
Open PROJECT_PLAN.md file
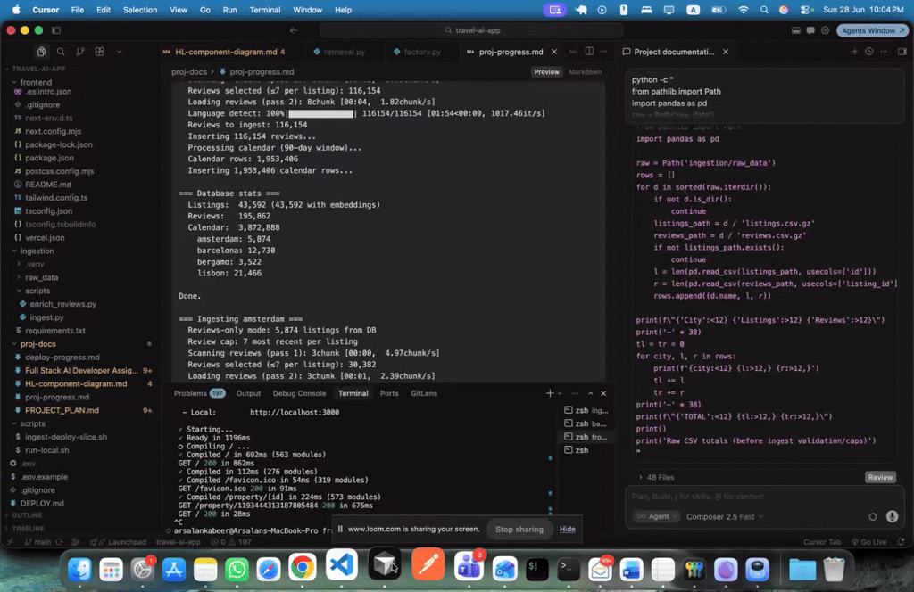(x=62, y=410)
